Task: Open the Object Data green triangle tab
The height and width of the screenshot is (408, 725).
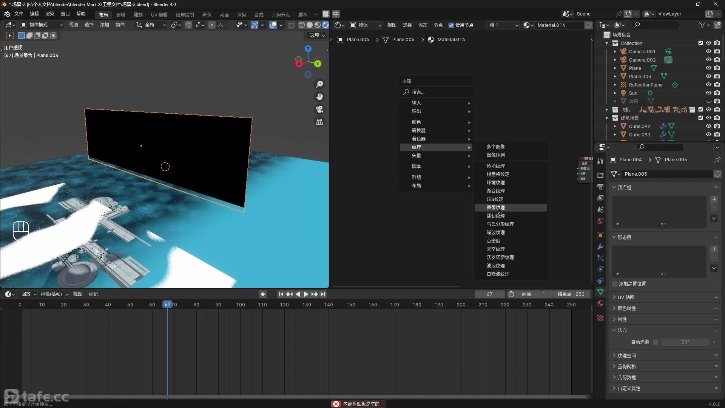Action: point(600,292)
